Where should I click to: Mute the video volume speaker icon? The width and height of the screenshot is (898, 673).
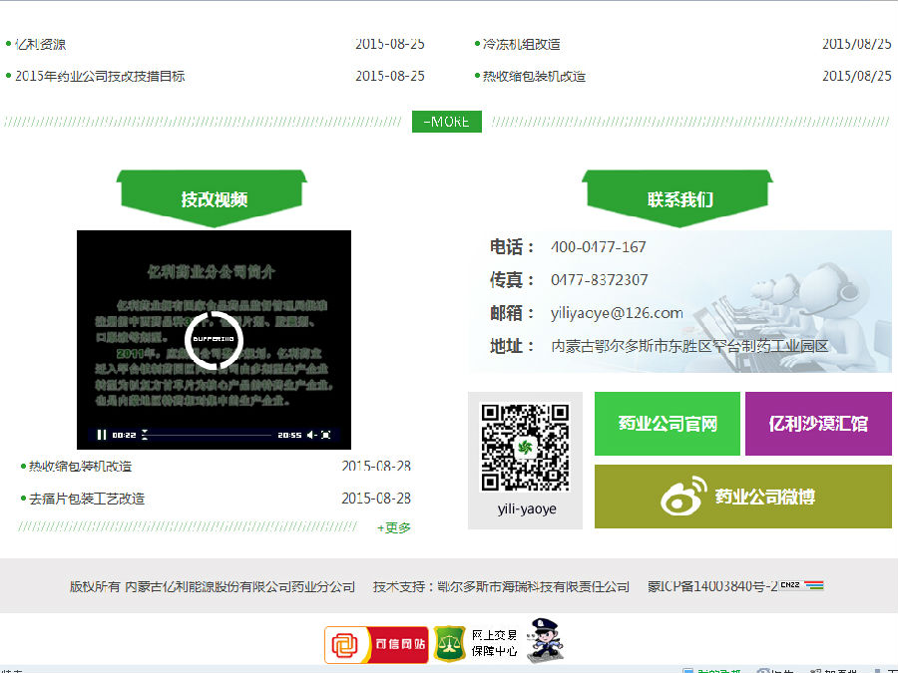coord(311,435)
